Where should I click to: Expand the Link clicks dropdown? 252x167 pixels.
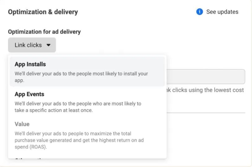[32, 45]
